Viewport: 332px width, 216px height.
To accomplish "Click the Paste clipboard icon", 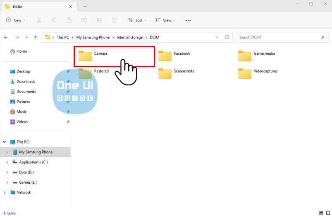I will 69,20.
